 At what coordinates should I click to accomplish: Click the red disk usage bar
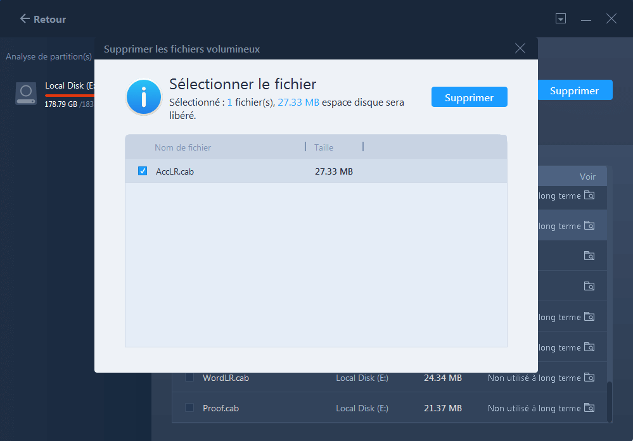click(x=70, y=96)
